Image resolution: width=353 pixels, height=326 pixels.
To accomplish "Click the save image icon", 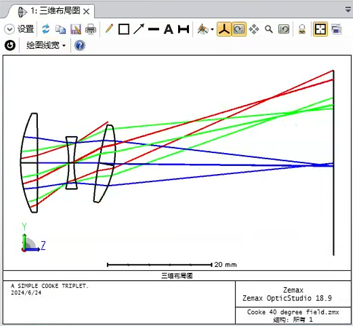I will (x=76, y=29).
